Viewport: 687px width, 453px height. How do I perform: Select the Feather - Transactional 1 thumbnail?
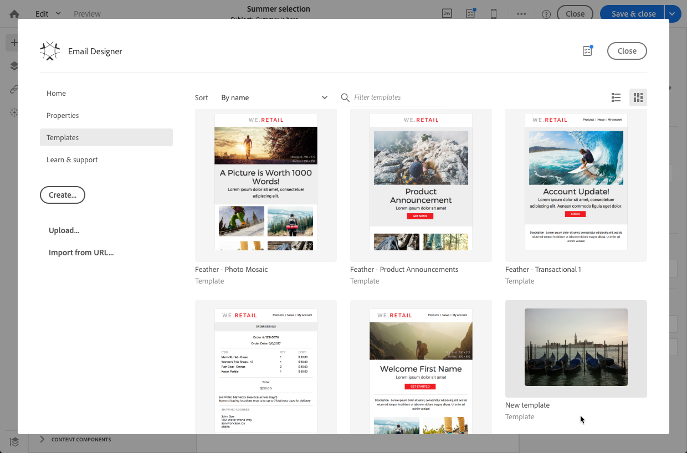pos(576,186)
